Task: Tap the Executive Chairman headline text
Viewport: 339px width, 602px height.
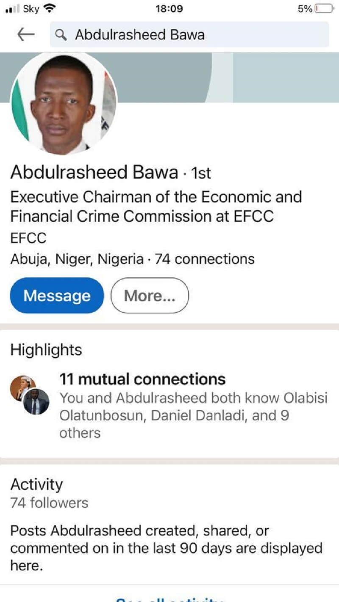Action: pyautogui.click(x=156, y=207)
